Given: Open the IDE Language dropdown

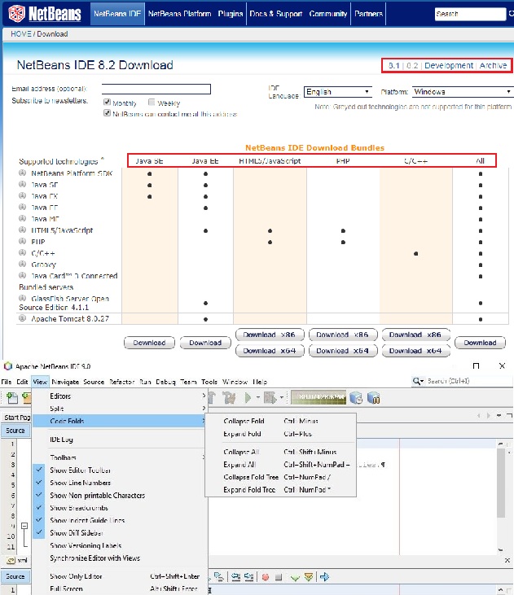Looking at the screenshot, I should (338, 92).
